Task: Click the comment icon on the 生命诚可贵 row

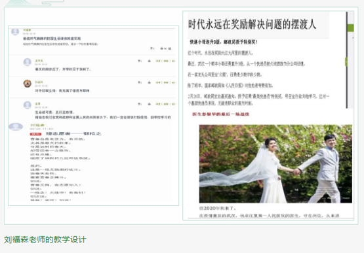Action: coord(140,104)
